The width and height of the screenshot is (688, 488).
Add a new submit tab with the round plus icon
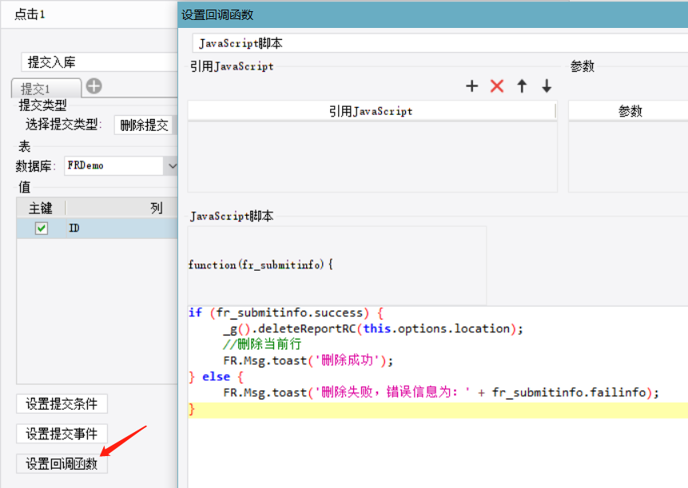click(x=94, y=86)
